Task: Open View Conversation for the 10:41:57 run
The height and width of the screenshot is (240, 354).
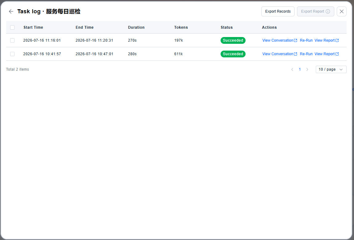Action: coord(279,54)
